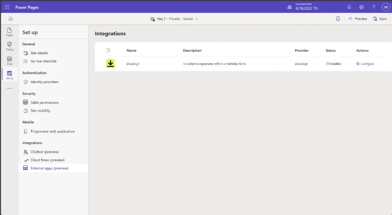The width and height of the screenshot is (392, 215).
Task: Click the Set up panel heading
Action: pyautogui.click(x=30, y=32)
